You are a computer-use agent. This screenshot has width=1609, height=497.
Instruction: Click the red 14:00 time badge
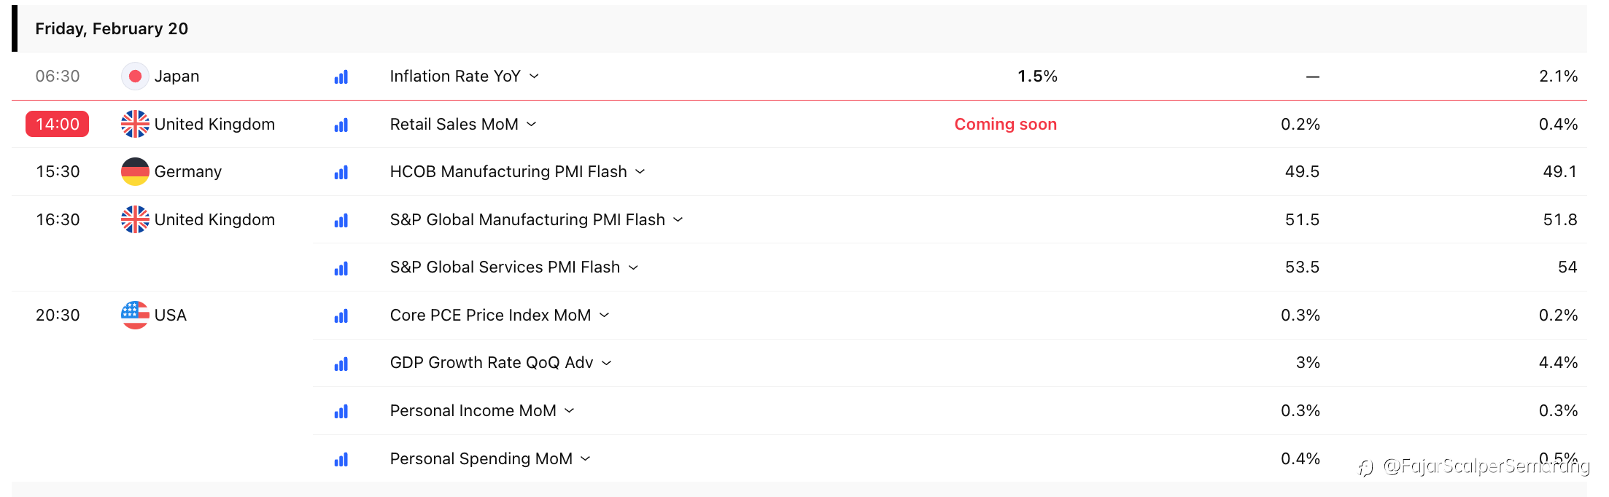click(58, 124)
